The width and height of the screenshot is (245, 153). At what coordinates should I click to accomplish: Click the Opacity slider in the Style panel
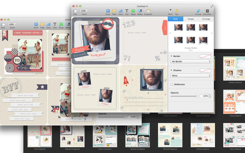(184, 96)
